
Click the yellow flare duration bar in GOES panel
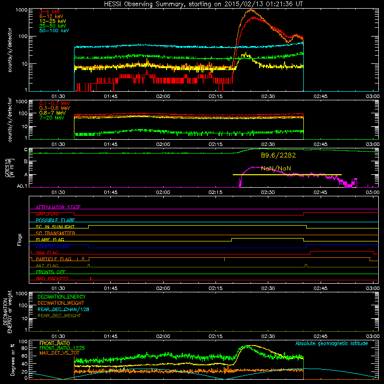287,175
